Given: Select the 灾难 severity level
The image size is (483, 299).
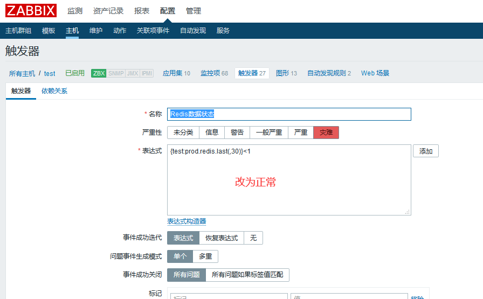Looking at the screenshot, I should [326, 133].
